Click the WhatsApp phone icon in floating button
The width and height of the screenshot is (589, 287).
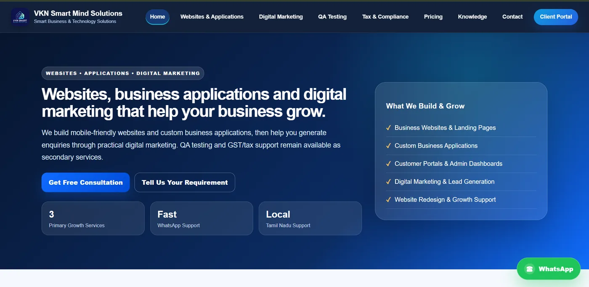coord(529,269)
